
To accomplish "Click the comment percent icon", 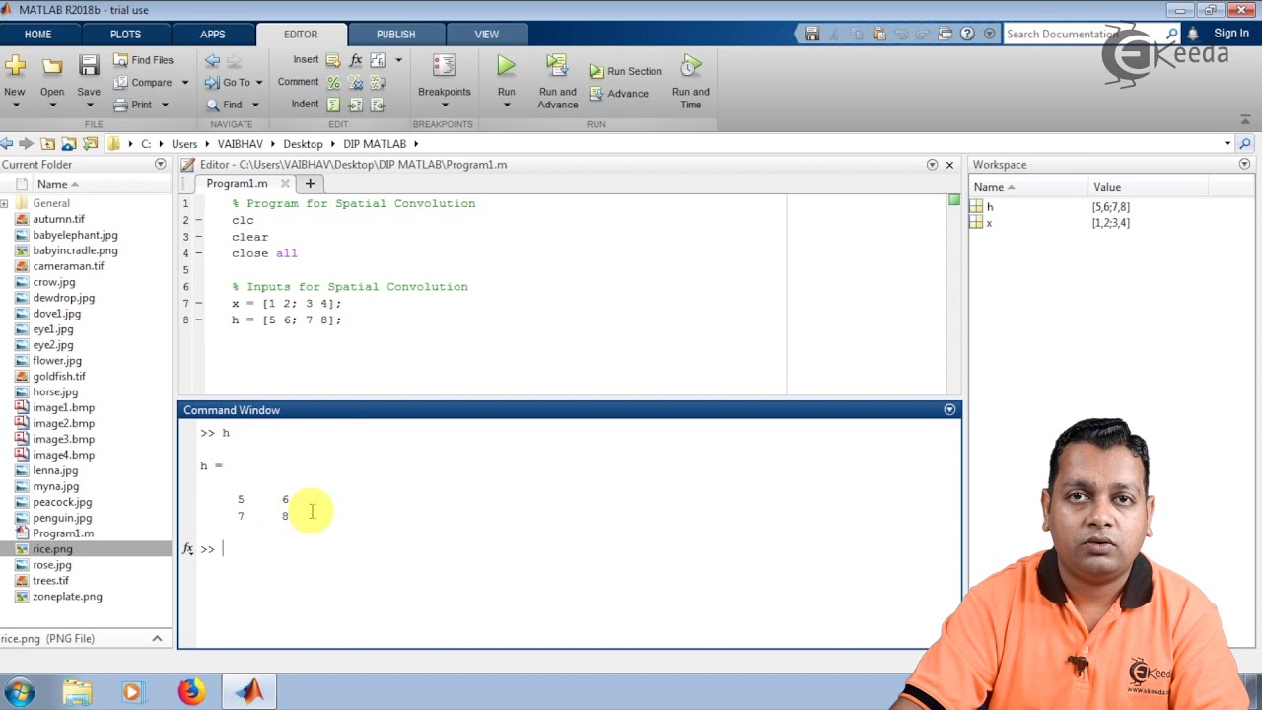I will (x=333, y=83).
